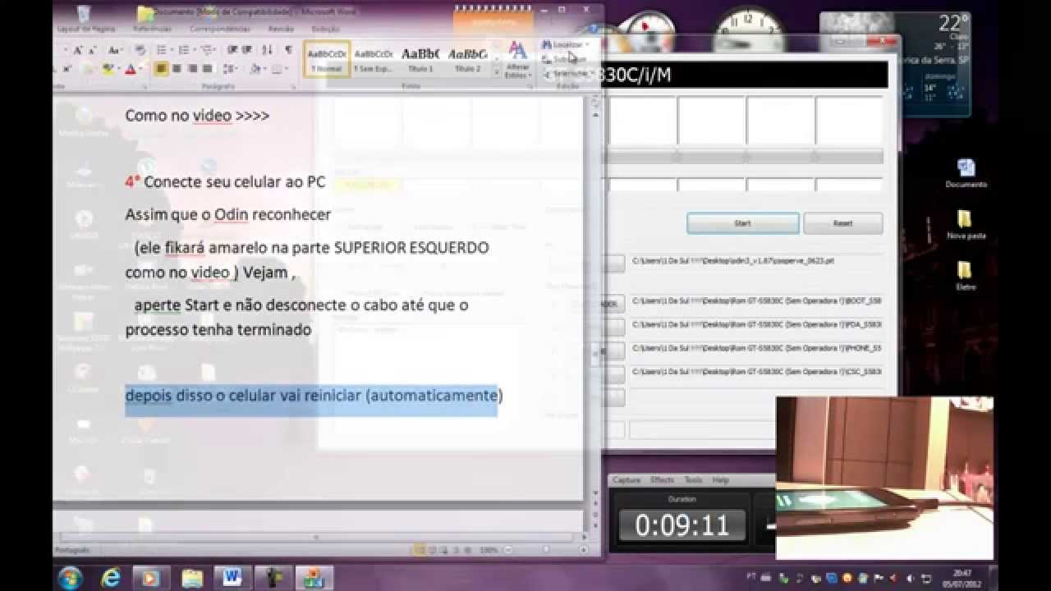Open the Layout da Página tab
Viewport: 1051px width, 591px height.
(x=85, y=28)
